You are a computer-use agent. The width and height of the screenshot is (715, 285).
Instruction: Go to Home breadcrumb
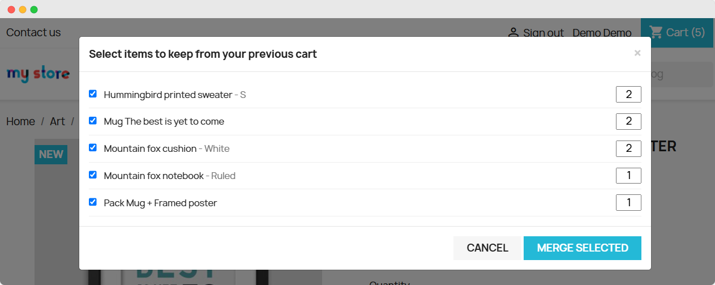(20, 121)
